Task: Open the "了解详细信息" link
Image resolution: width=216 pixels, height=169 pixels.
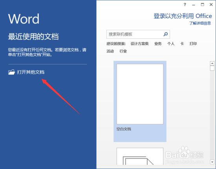Action: [200, 23]
